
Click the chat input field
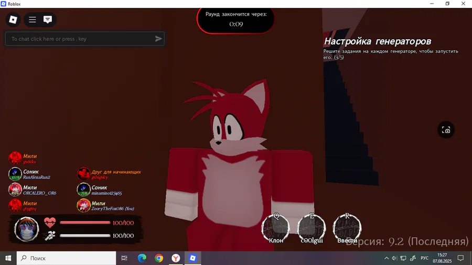[85, 39]
